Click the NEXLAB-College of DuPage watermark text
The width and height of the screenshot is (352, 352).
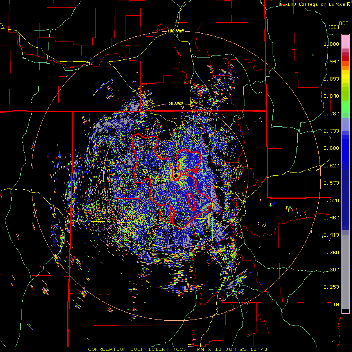pyautogui.click(x=312, y=4)
